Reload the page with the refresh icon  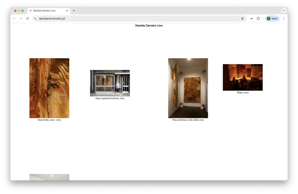[28, 18]
